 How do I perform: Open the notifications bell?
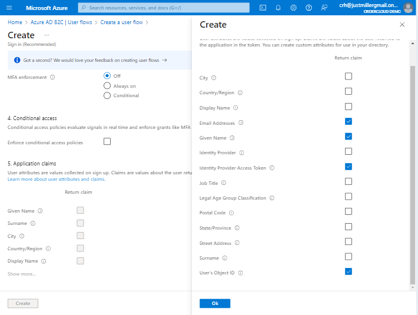point(278,8)
